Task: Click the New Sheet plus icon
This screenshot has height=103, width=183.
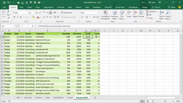Action: tap(95, 98)
